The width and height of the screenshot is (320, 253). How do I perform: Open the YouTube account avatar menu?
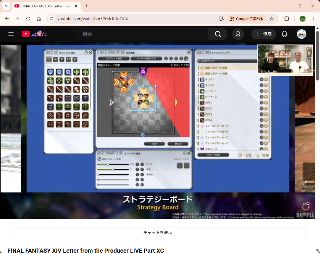[301, 34]
